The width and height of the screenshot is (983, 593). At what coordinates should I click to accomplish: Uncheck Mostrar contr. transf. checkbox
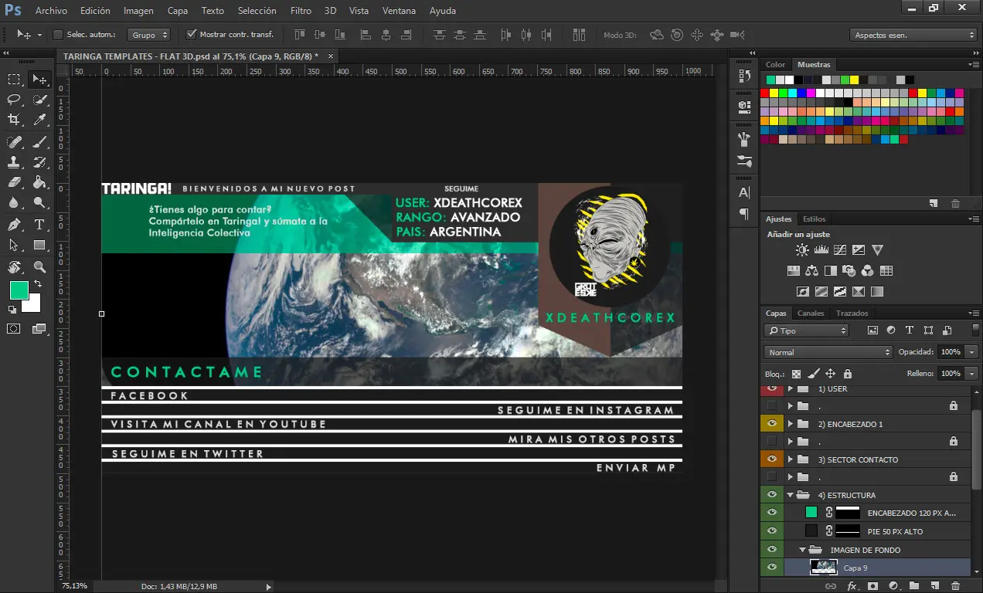[x=192, y=35]
